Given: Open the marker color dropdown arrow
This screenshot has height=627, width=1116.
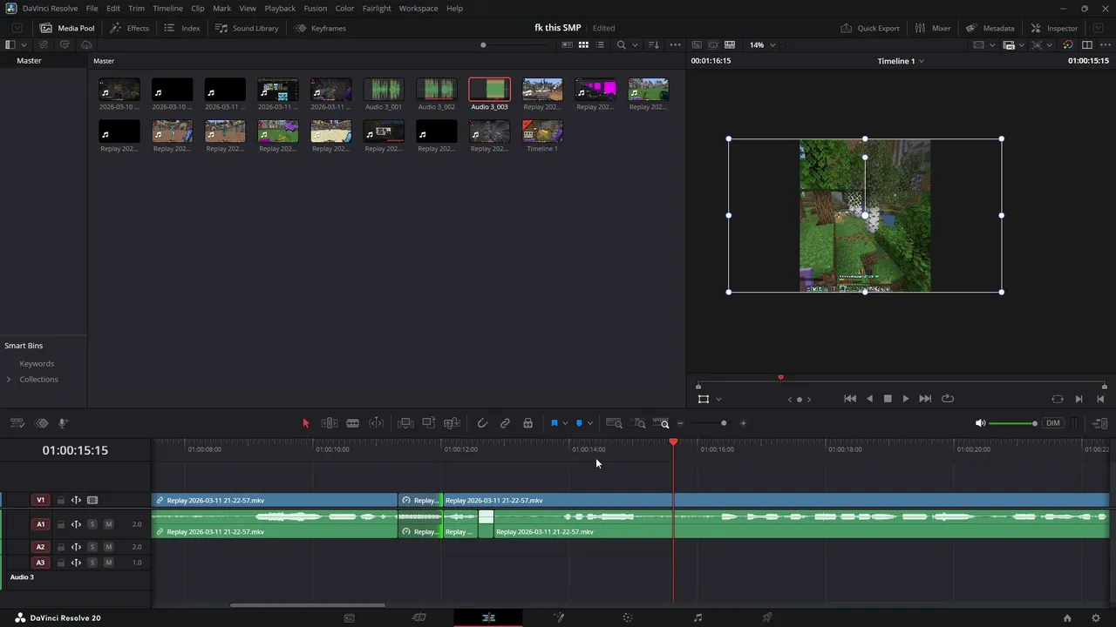Looking at the screenshot, I should (x=590, y=423).
